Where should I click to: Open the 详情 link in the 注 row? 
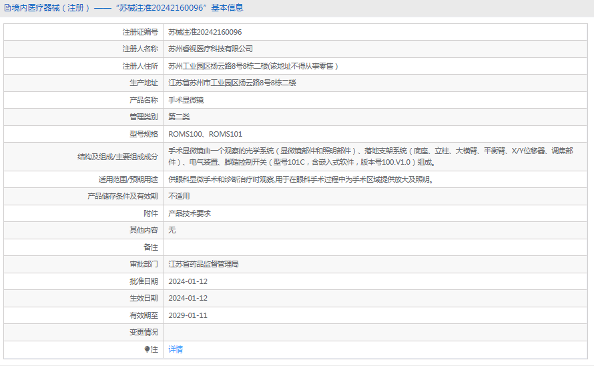pyautogui.click(x=176, y=349)
